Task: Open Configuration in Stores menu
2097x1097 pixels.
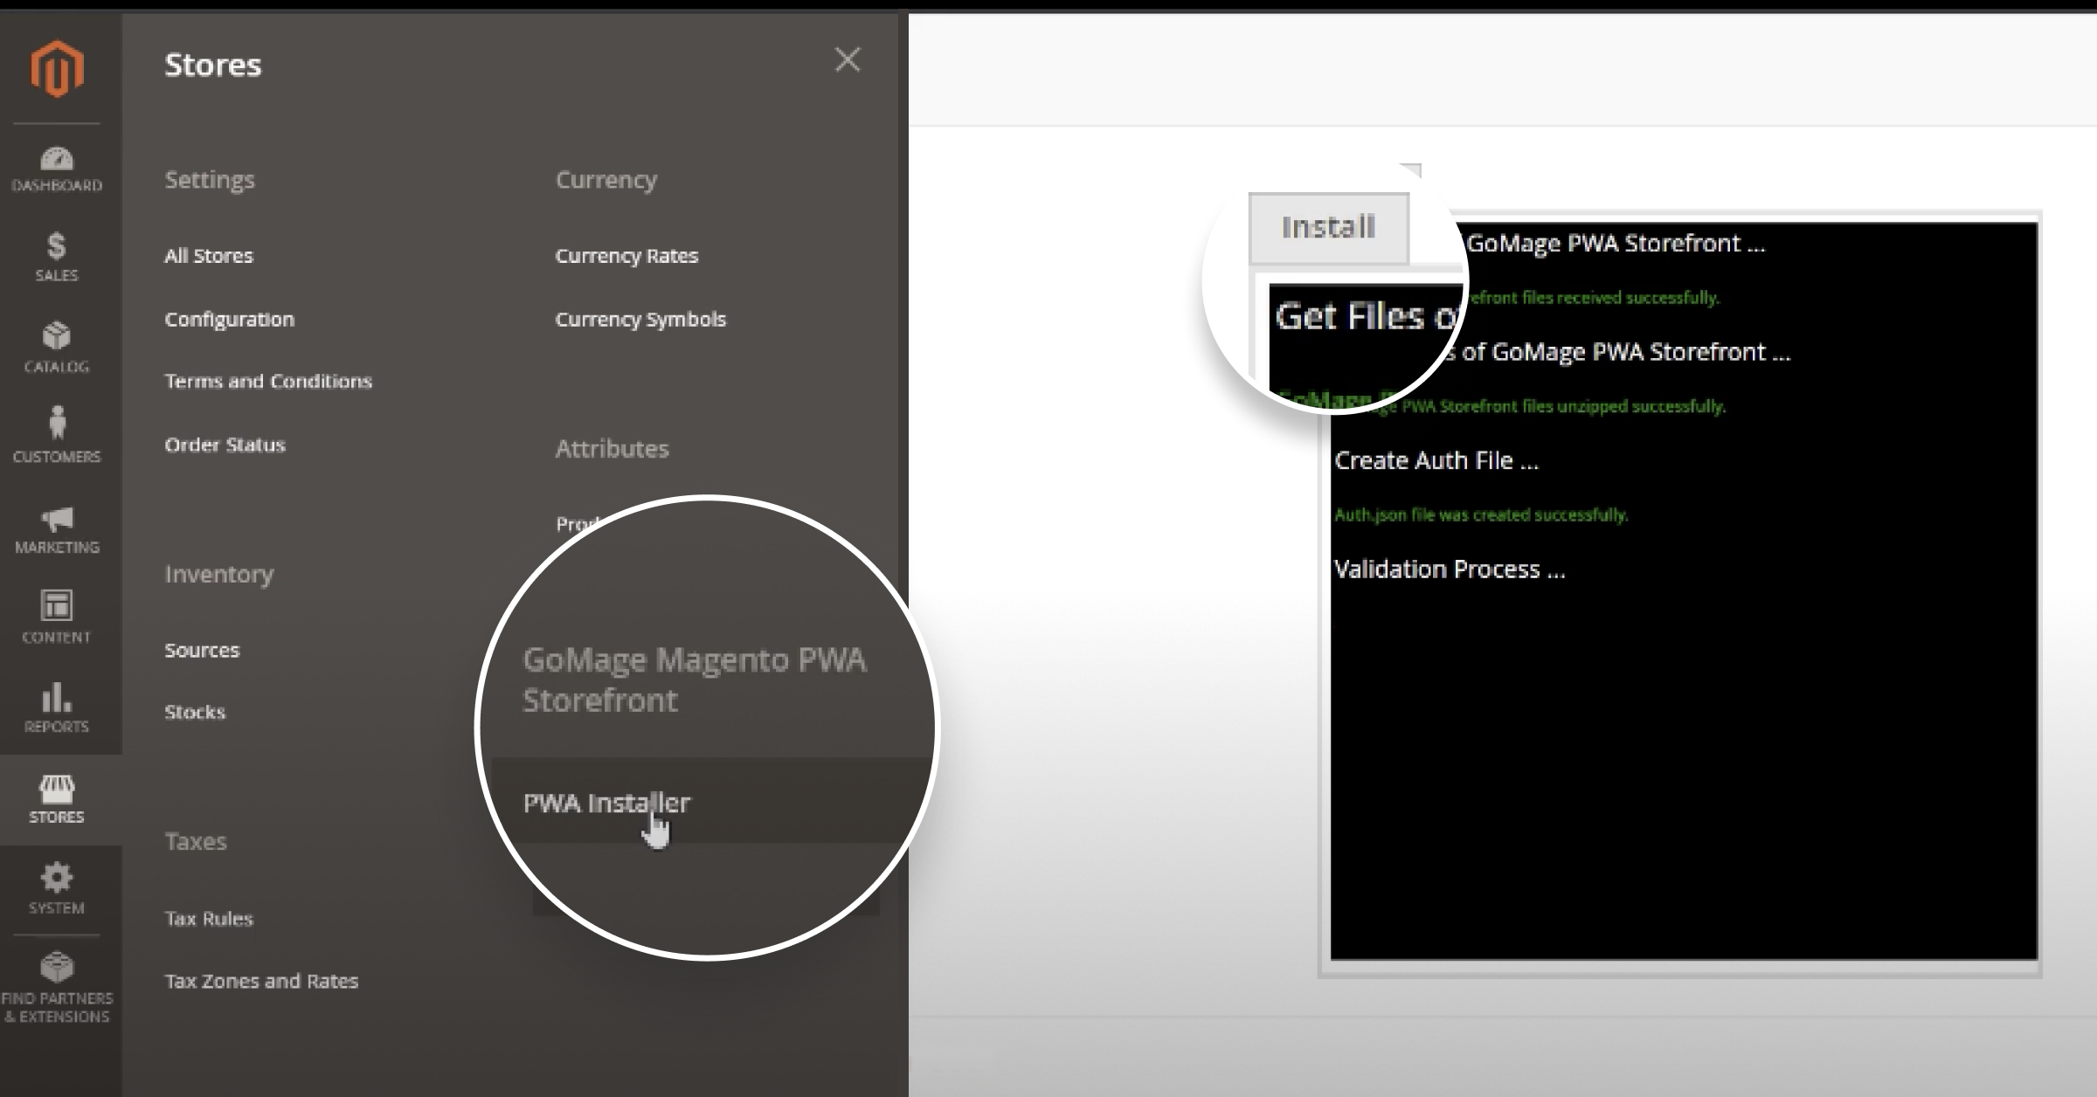Action: tap(230, 320)
